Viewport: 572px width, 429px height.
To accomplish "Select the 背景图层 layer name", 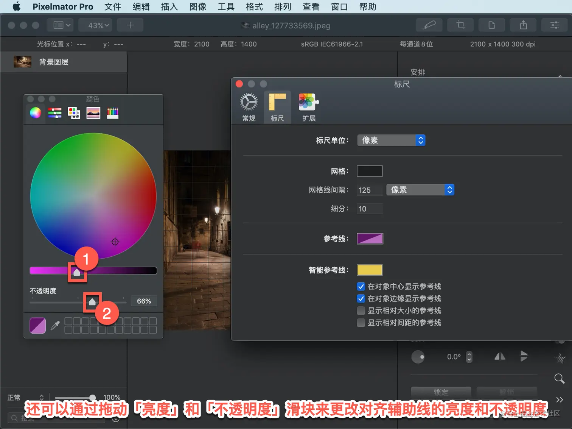I will coord(54,62).
